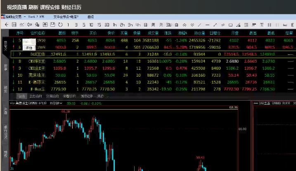
Task: Choose the 2h chart period
Action: pyautogui.click(x=122, y=25)
